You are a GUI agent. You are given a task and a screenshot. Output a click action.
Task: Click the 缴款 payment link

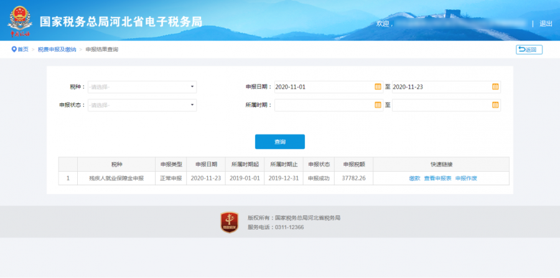point(414,178)
